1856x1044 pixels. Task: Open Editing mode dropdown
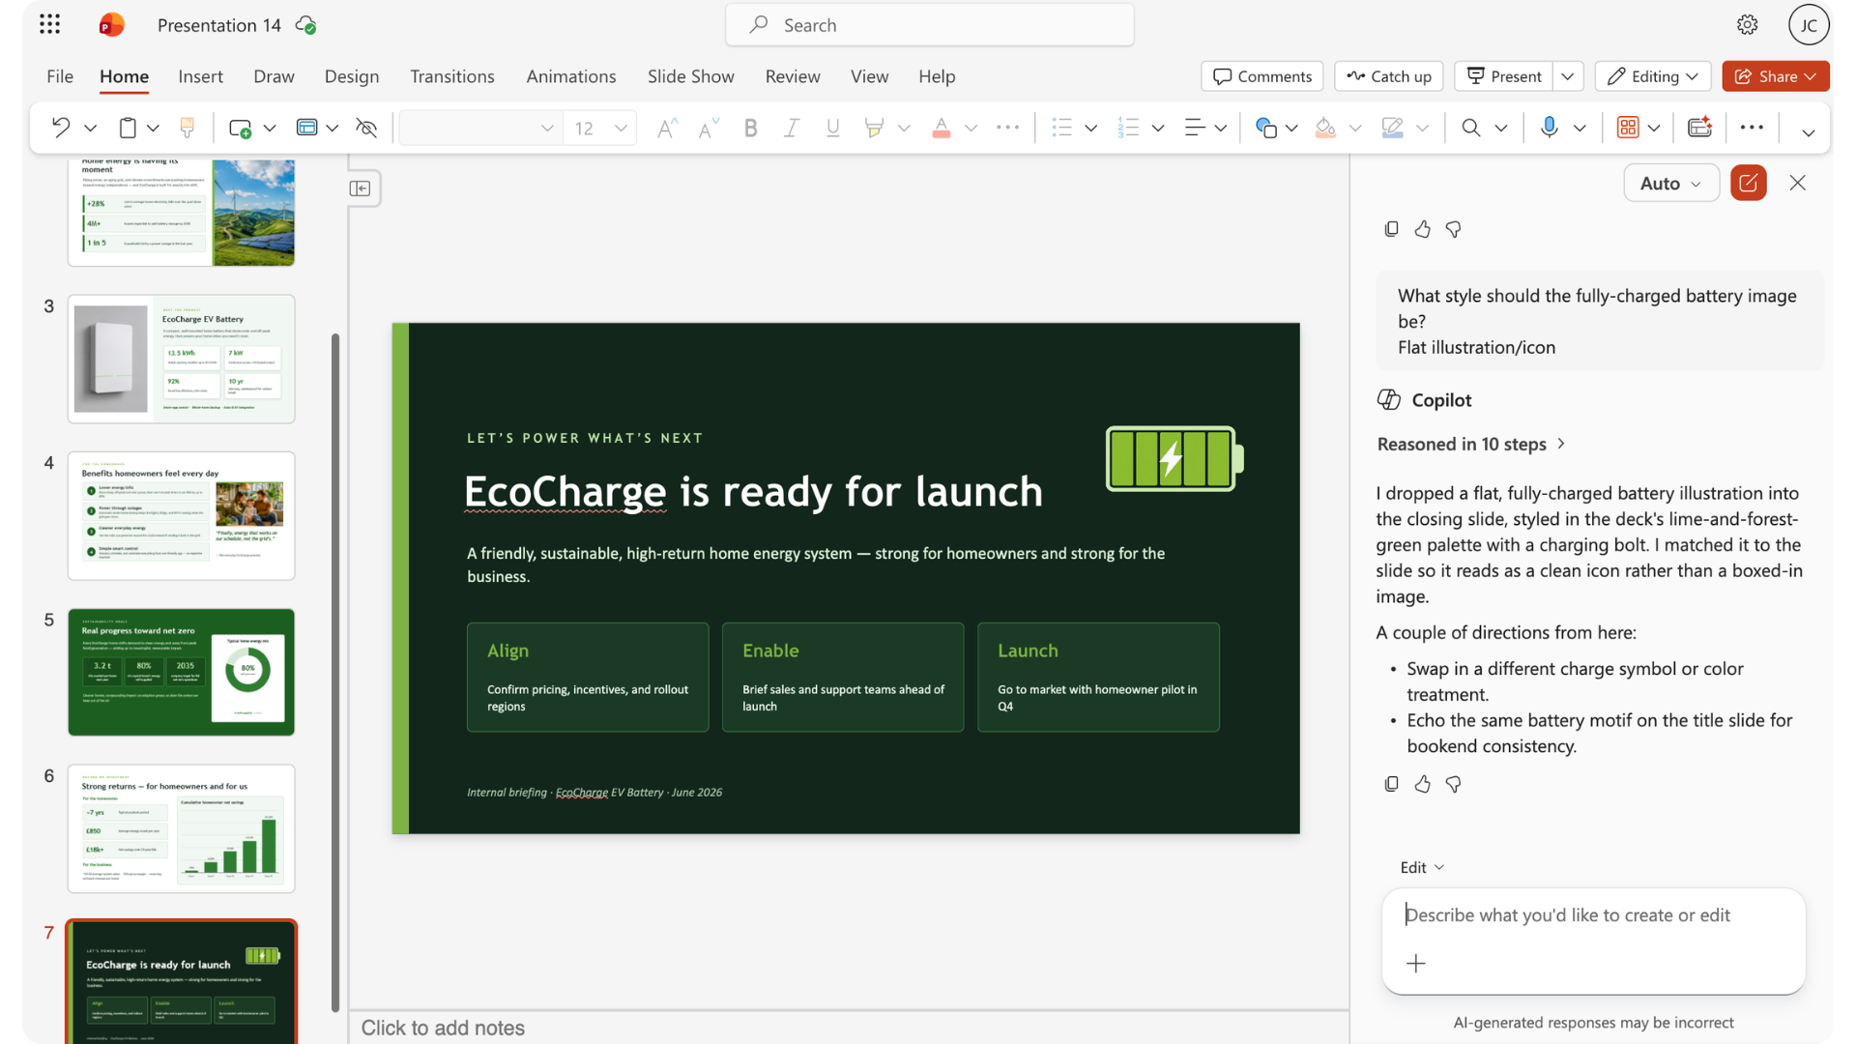pos(1653,76)
